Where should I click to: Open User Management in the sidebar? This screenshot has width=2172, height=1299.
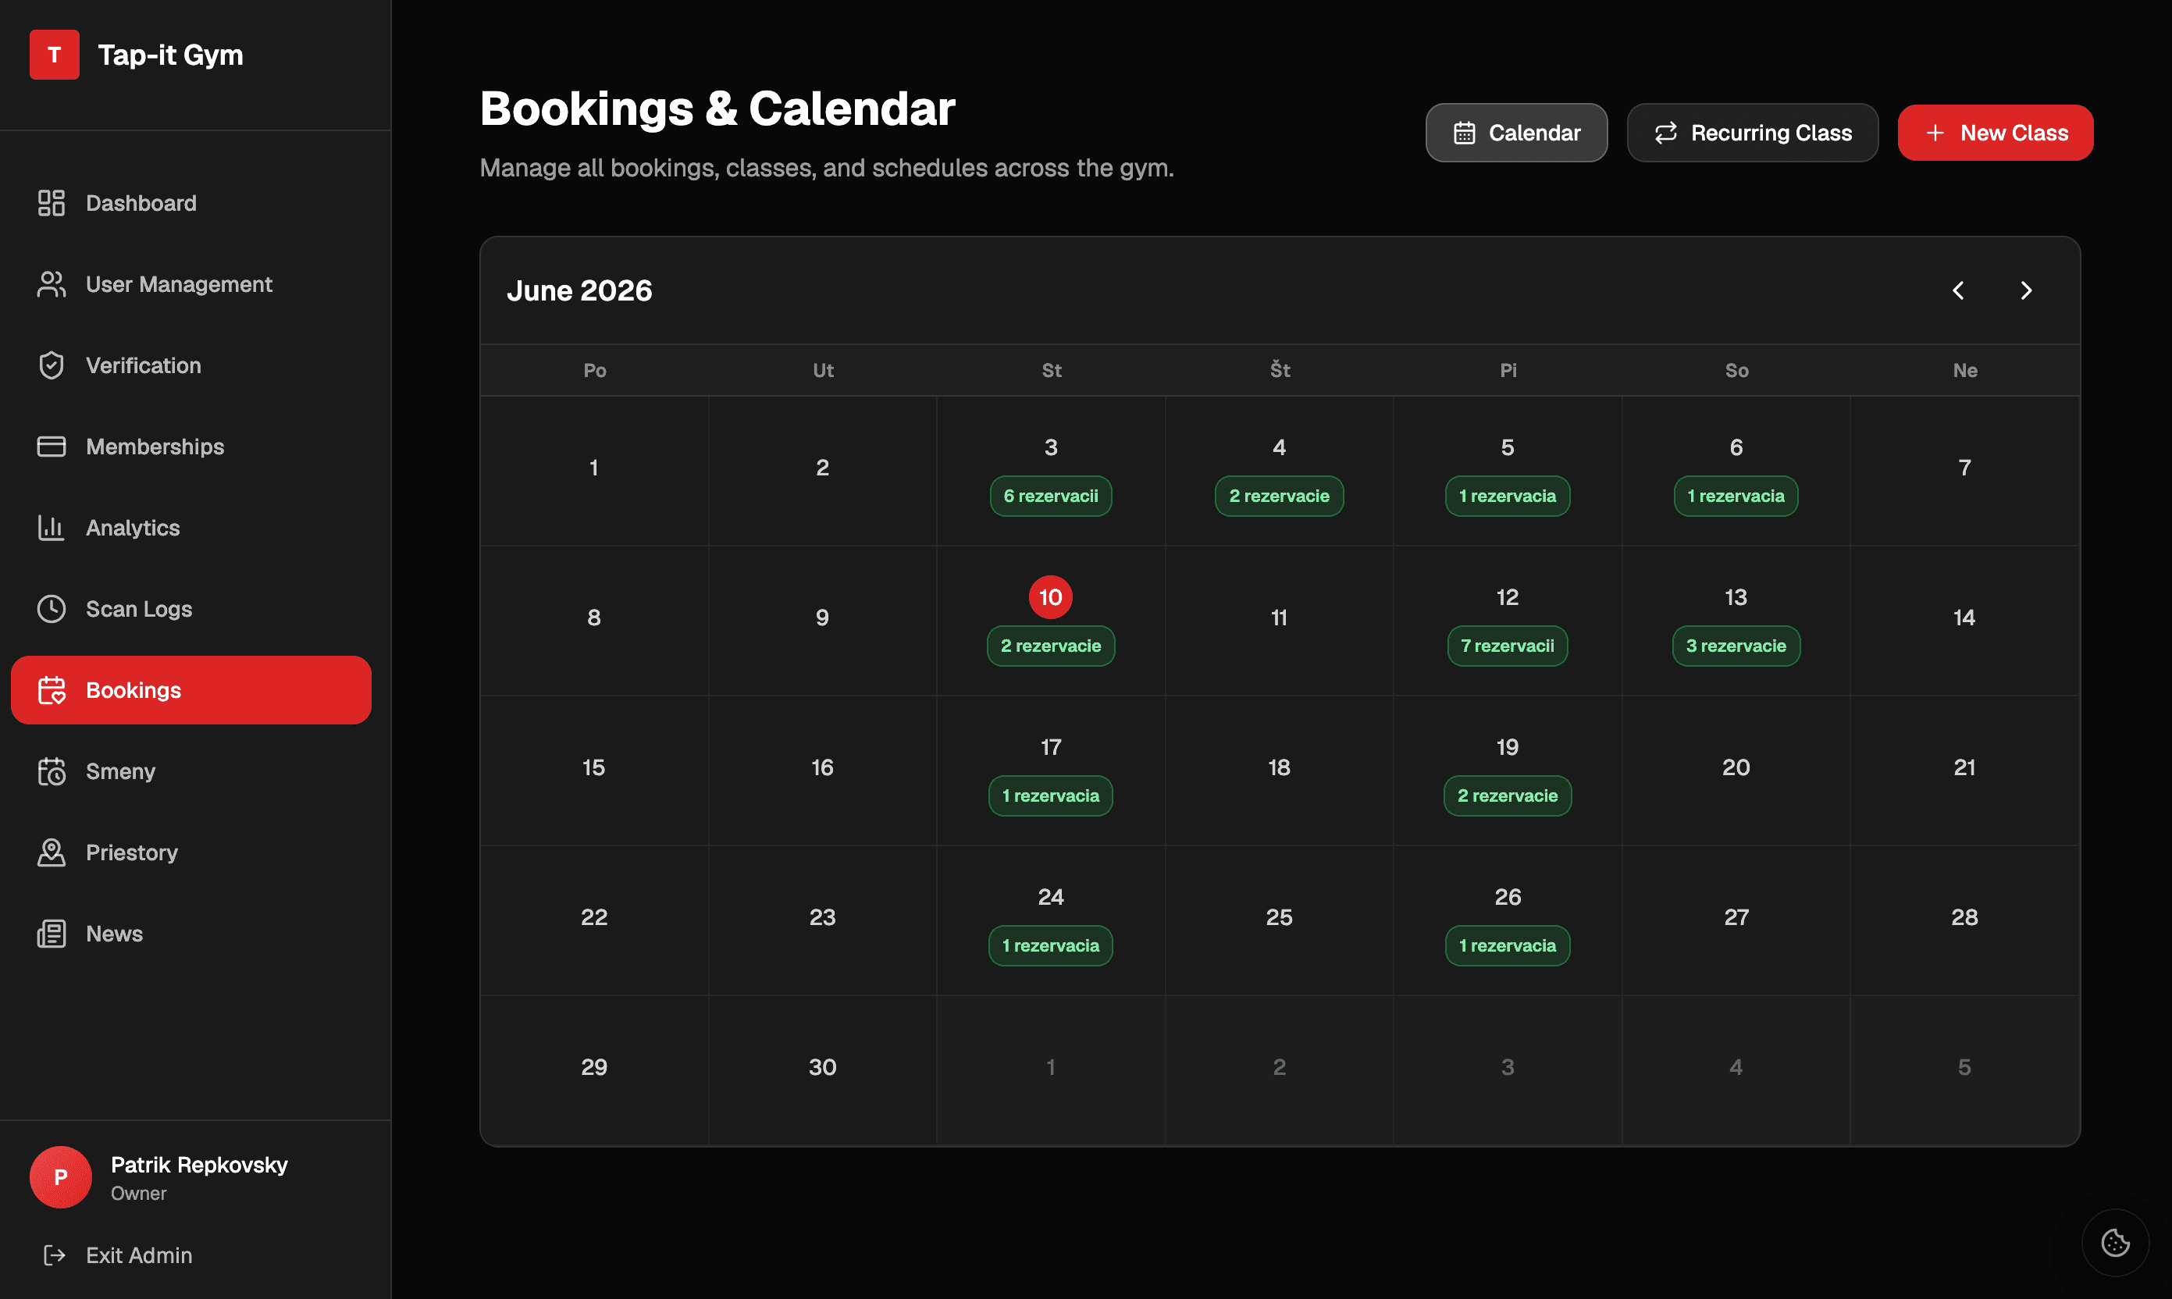[190, 284]
